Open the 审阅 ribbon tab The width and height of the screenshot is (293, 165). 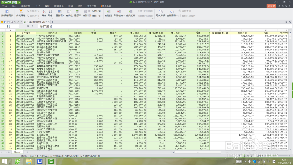[x=70, y=6]
